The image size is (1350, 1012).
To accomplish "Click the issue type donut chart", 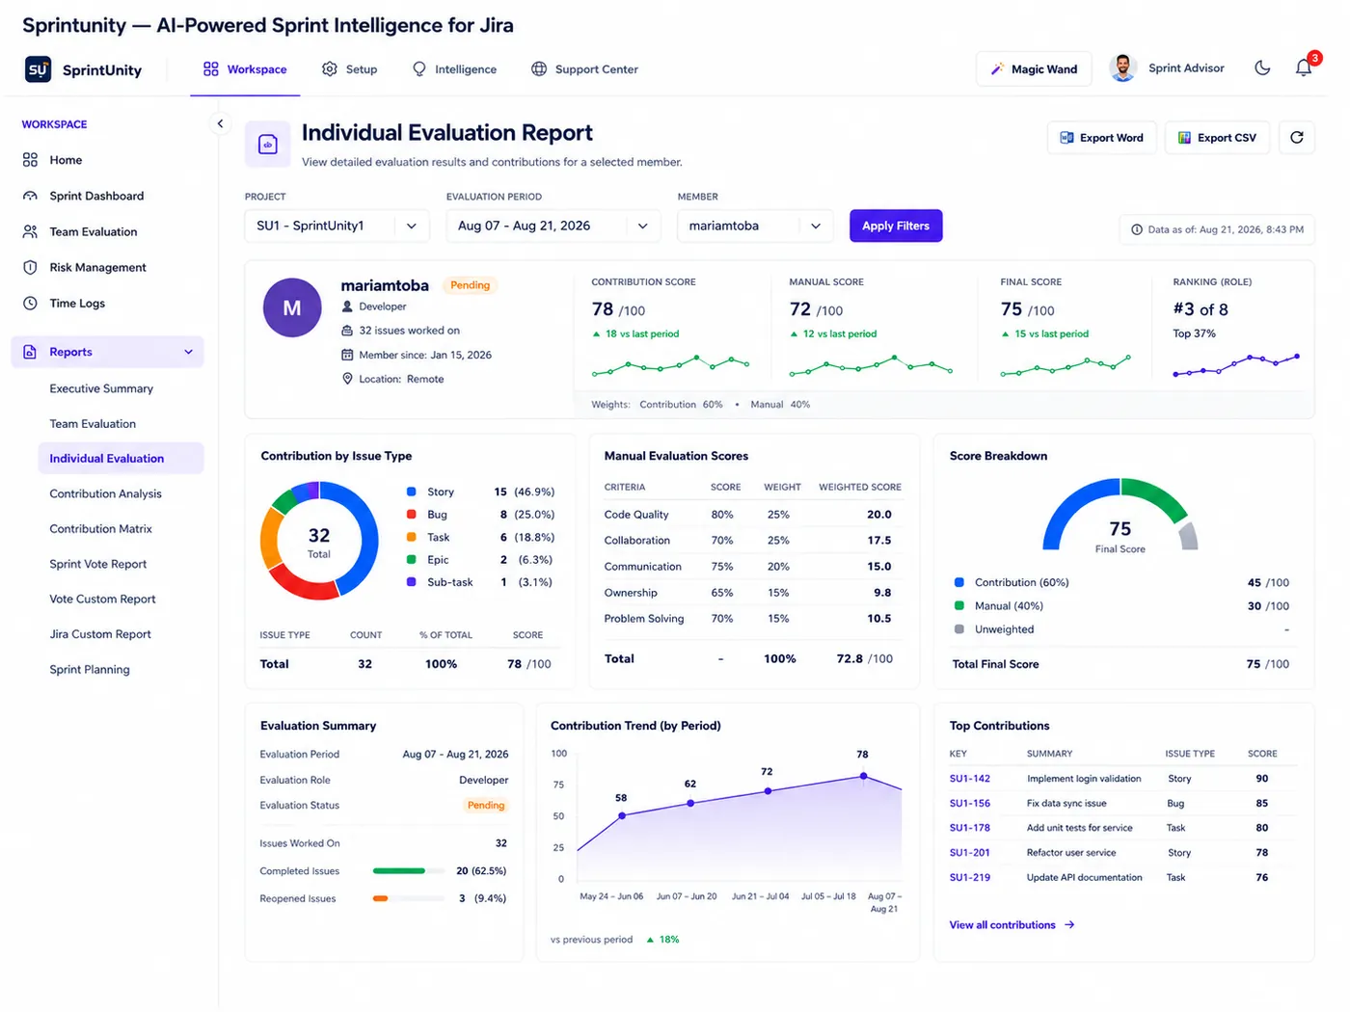I will tap(319, 541).
